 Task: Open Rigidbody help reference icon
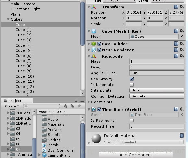[x=176, y=56]
